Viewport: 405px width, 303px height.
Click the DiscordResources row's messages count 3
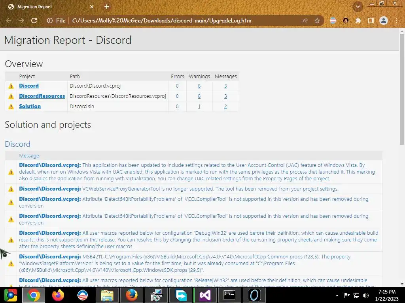pos(225,96)
